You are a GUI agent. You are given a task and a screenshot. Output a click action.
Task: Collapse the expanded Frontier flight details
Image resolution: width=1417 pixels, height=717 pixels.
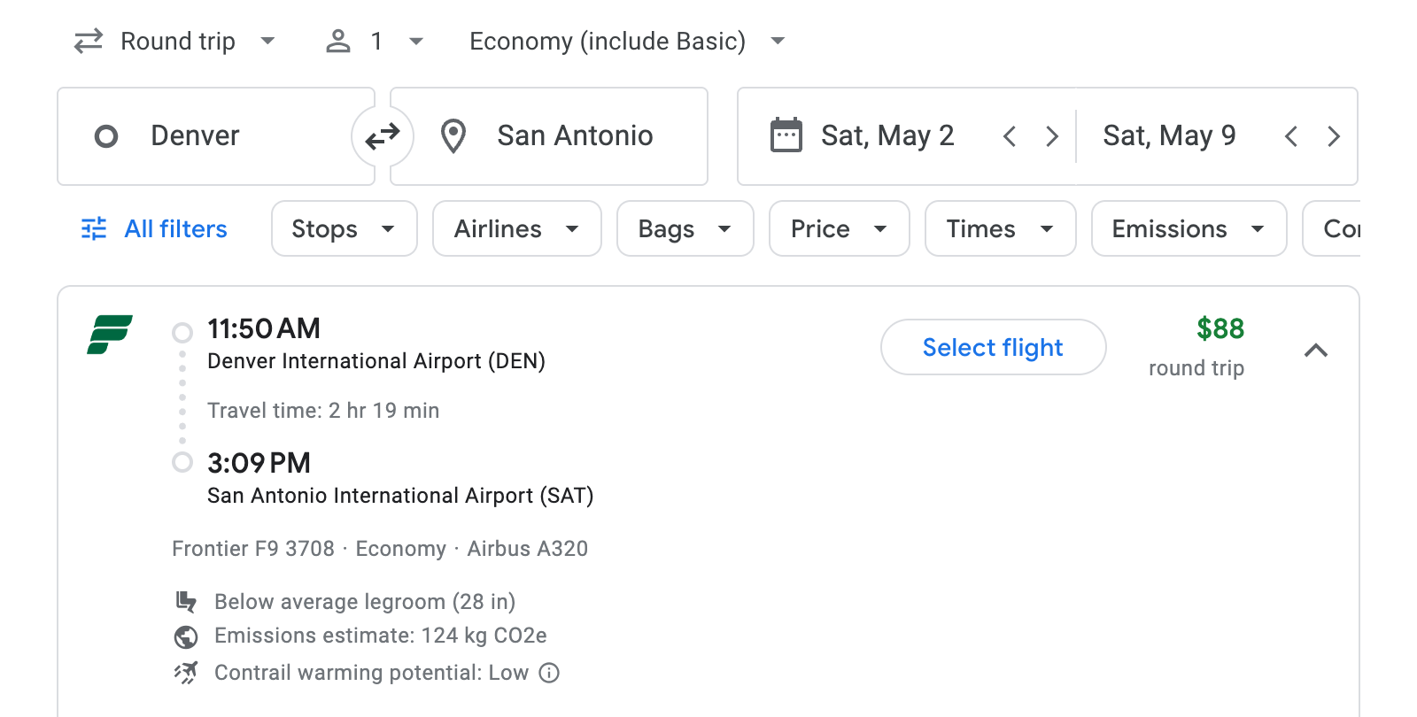tap(1318, 351)
